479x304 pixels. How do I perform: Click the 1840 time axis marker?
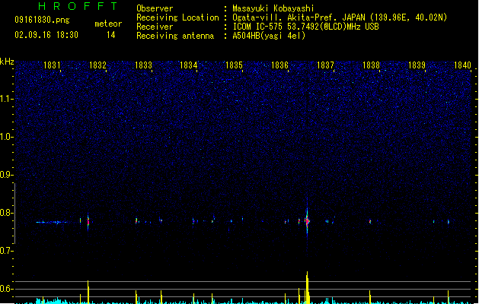pos(462,65)
